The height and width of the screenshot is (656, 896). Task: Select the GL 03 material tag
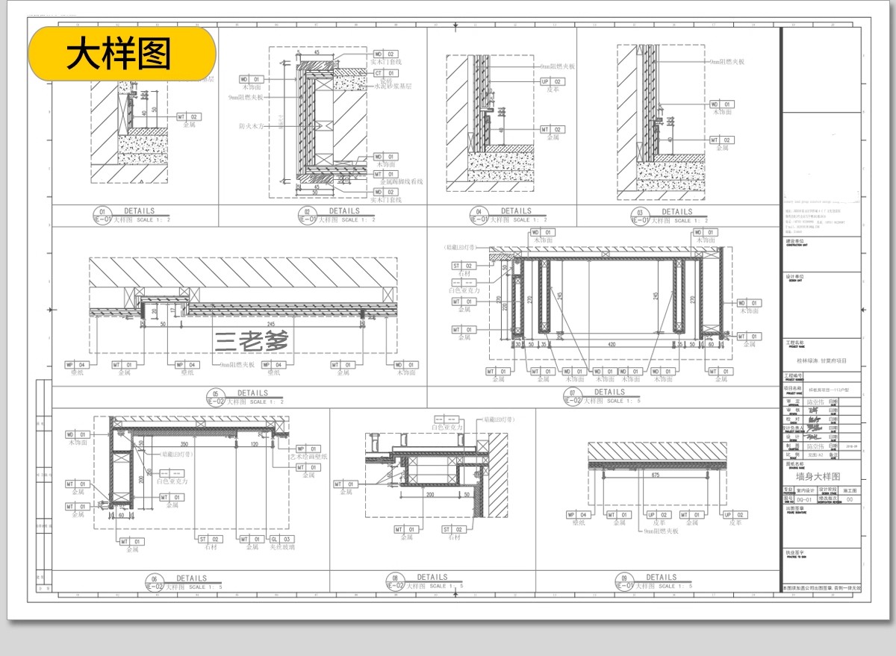tap(281, 539)
